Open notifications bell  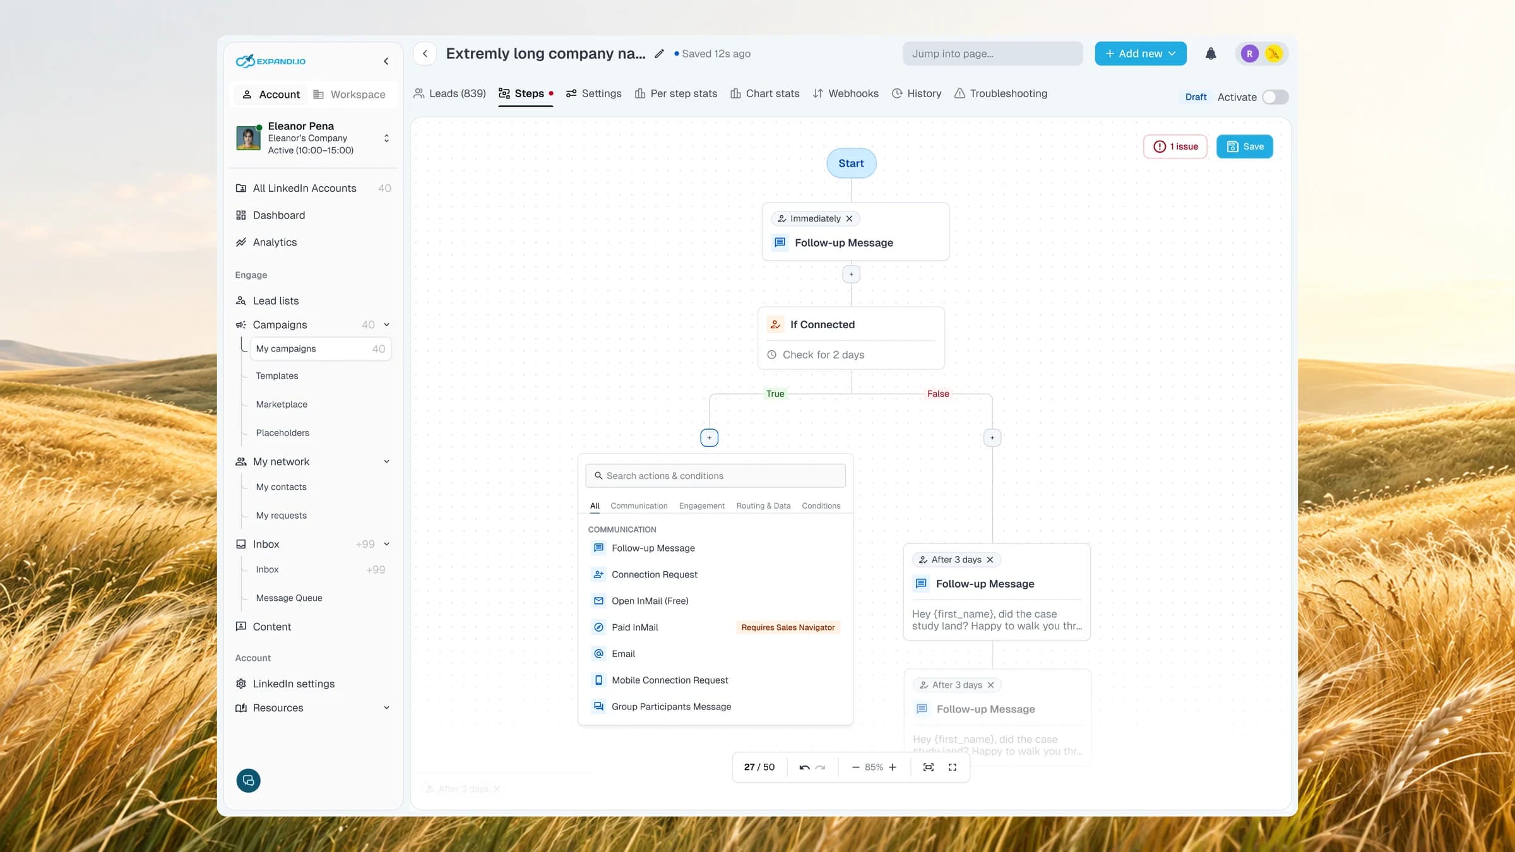1210,54
